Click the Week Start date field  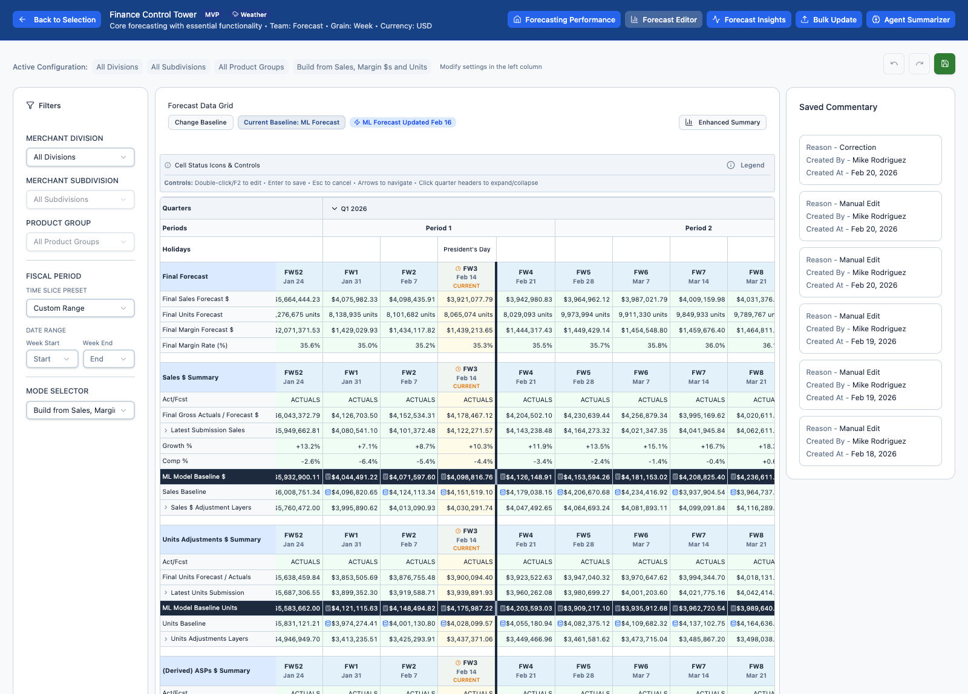point(52,358)
